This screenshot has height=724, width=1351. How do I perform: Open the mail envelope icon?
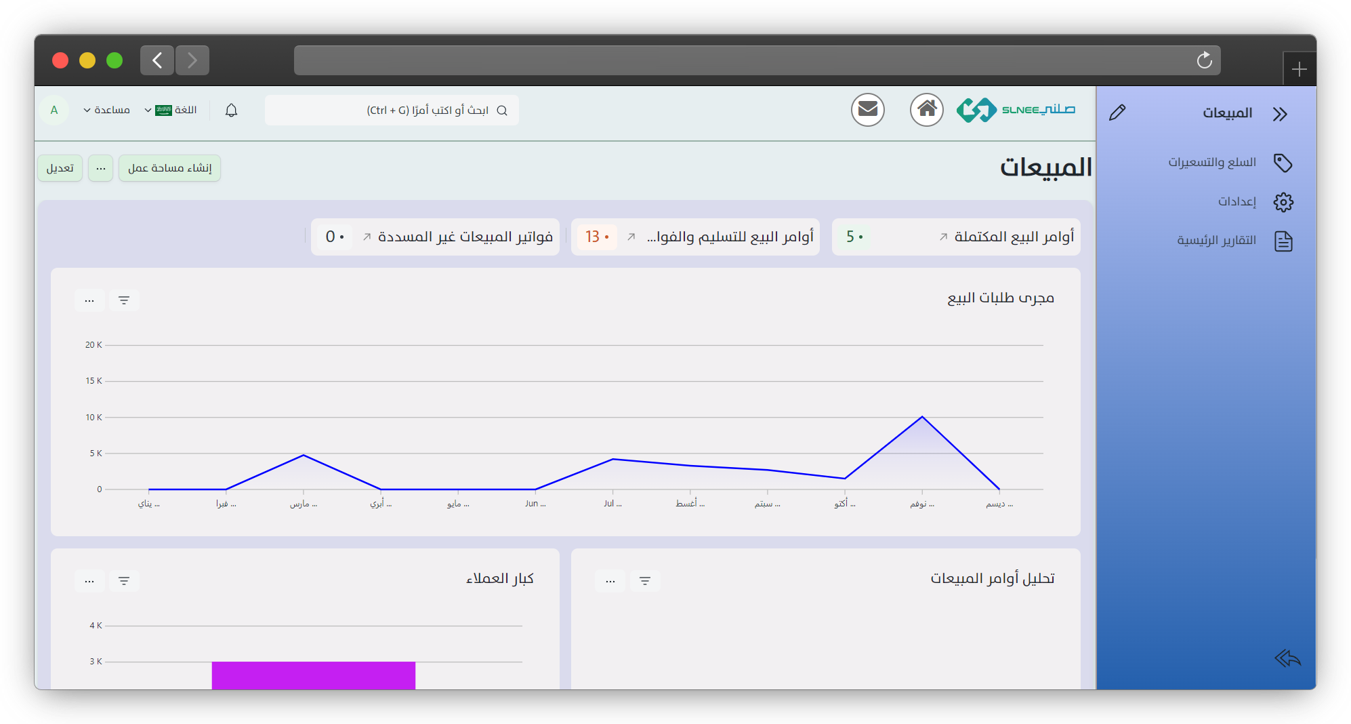click(867, 110)
